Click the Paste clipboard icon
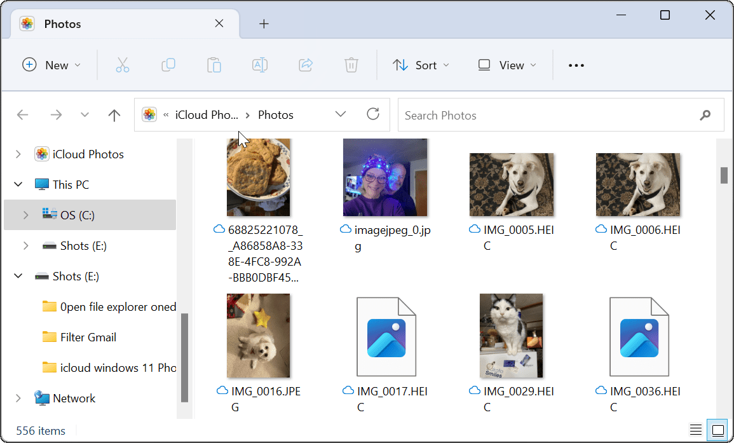 coord(214,65)
